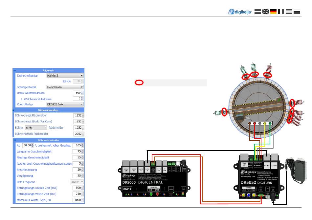Select the colored German flag

(273, 11)
